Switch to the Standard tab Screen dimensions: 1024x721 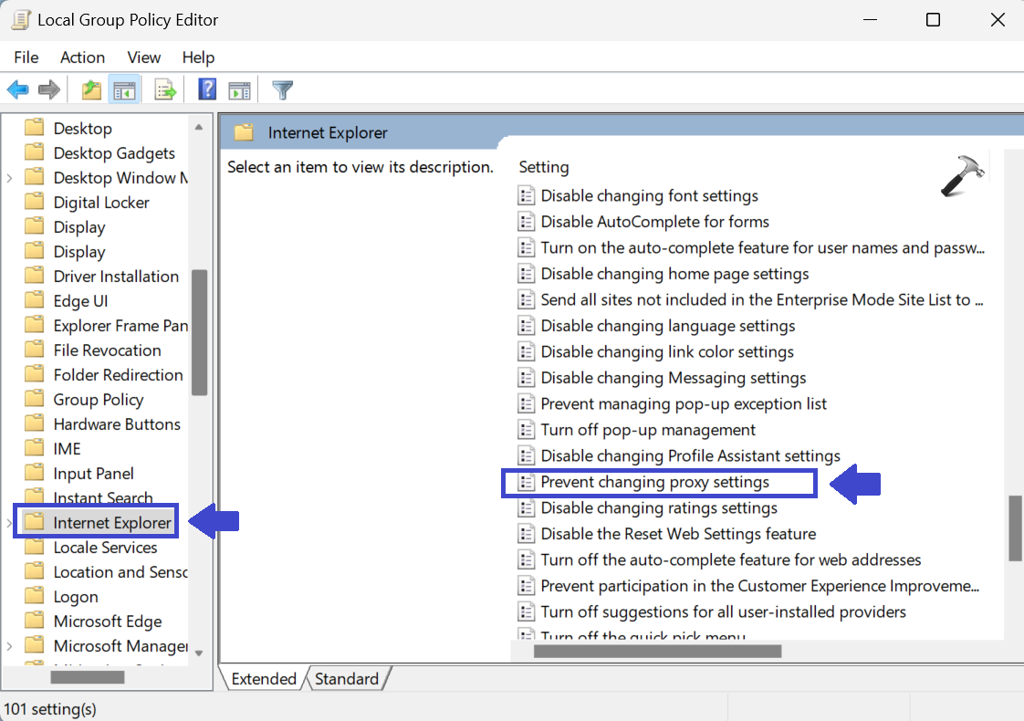pyautogui.click(x=347, y=679)
